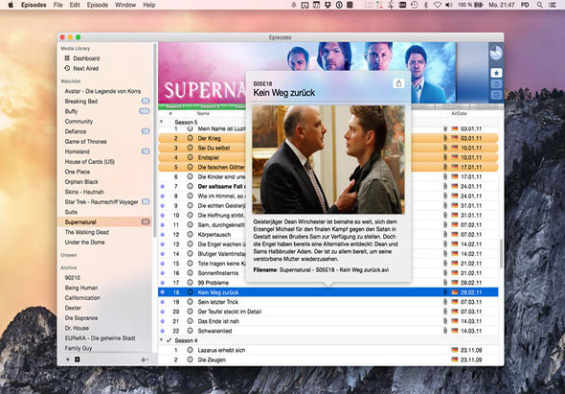Viewport: 565px width, 394px height.
Task: Click the Name column header
Action: pos(203,114)
